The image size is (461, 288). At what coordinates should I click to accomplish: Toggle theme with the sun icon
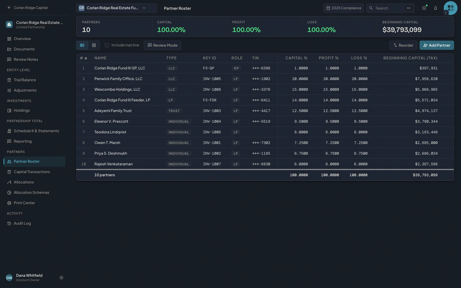coord(61,278)
